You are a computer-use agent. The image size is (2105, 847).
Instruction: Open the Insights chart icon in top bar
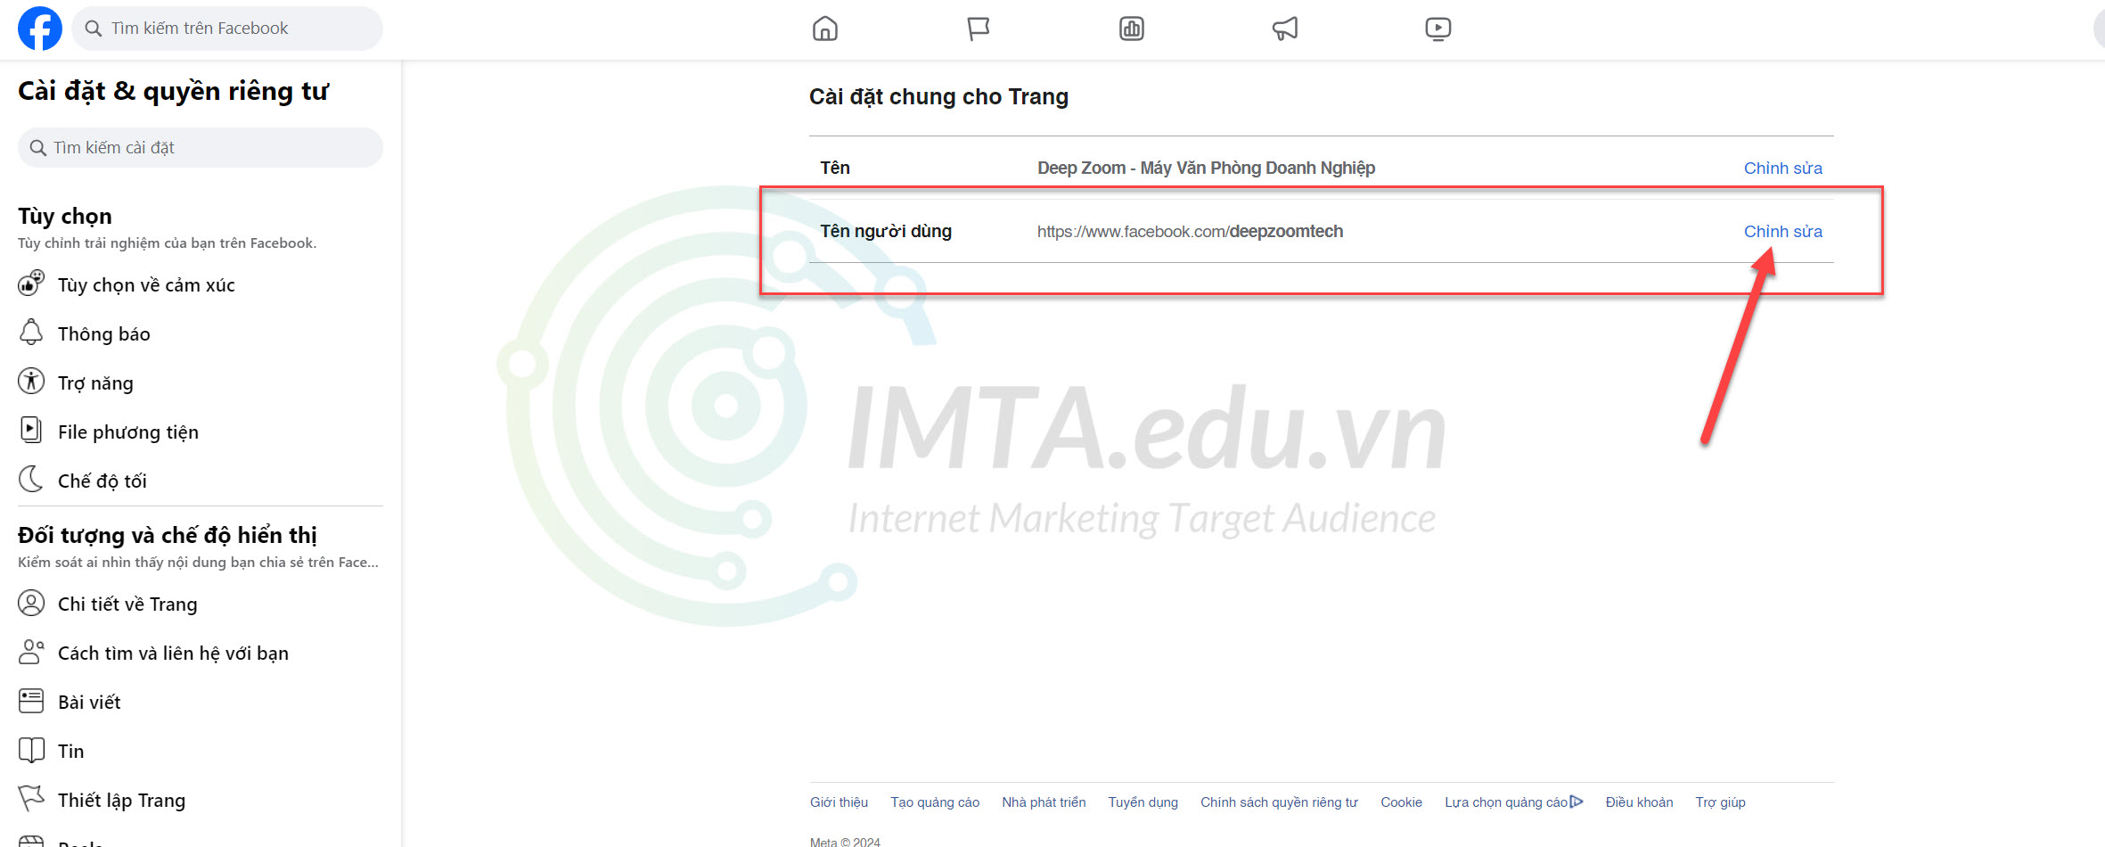click(1132, 29)
